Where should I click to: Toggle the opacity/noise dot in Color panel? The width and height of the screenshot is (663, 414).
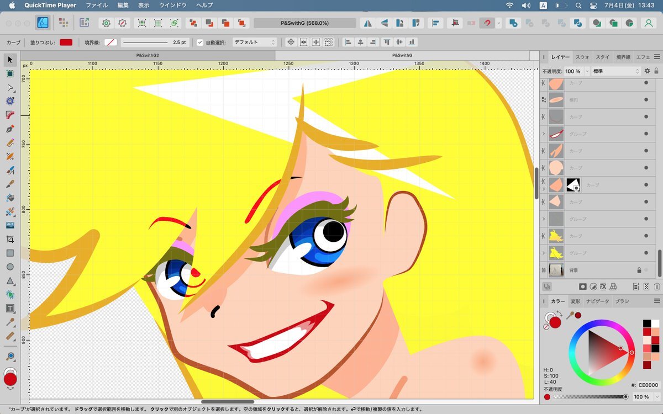547,397
